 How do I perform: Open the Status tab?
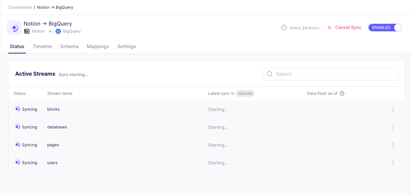17,46
